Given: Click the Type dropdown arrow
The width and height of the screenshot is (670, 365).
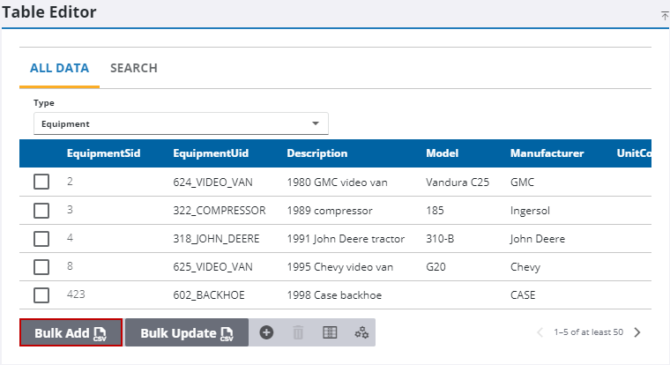Looking at the screenshot, I should point(316,123).
